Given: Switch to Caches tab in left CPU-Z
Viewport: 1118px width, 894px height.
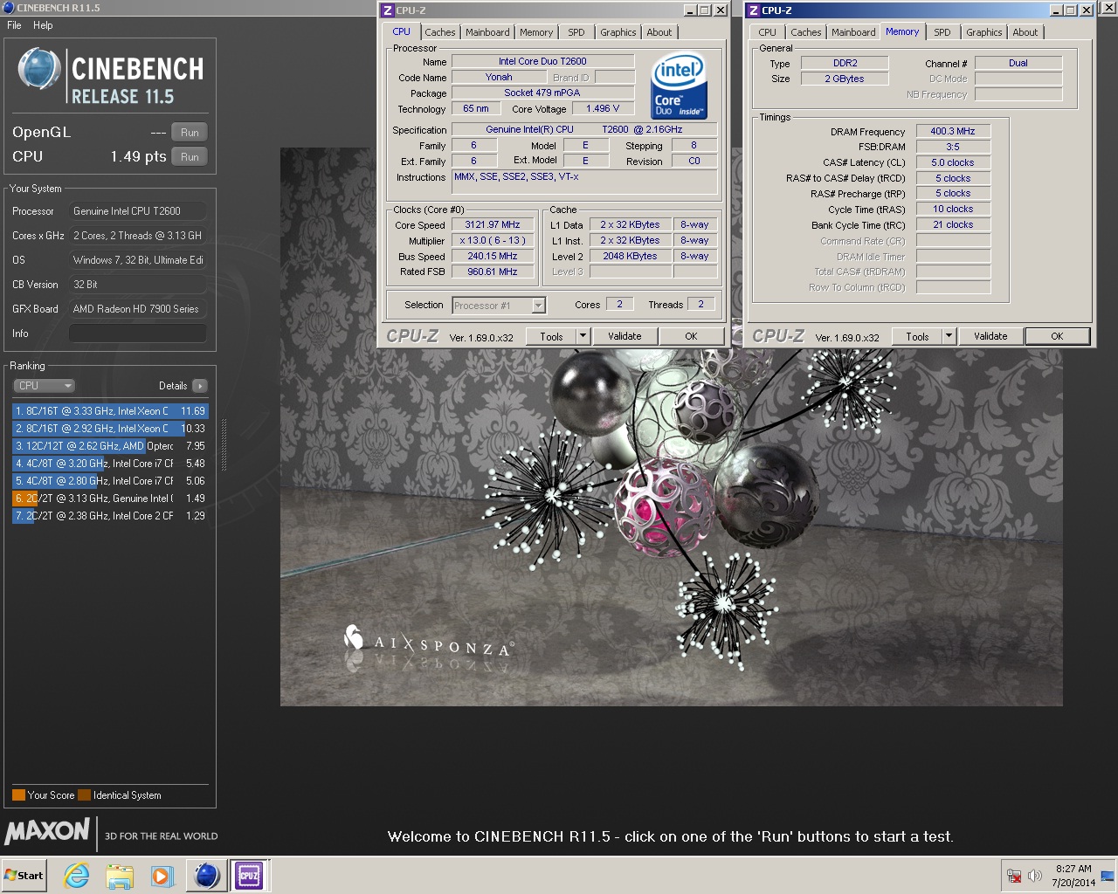Looking at the screenshot, I should [440, 32].
